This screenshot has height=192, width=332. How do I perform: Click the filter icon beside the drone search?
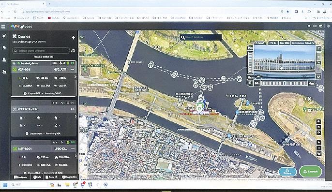click(73, 51)
